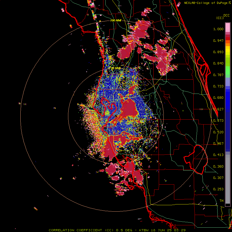The width and height of the screenshot is (232, 232).
Task: Click the [CC] unit label
Action: point(220,18)
